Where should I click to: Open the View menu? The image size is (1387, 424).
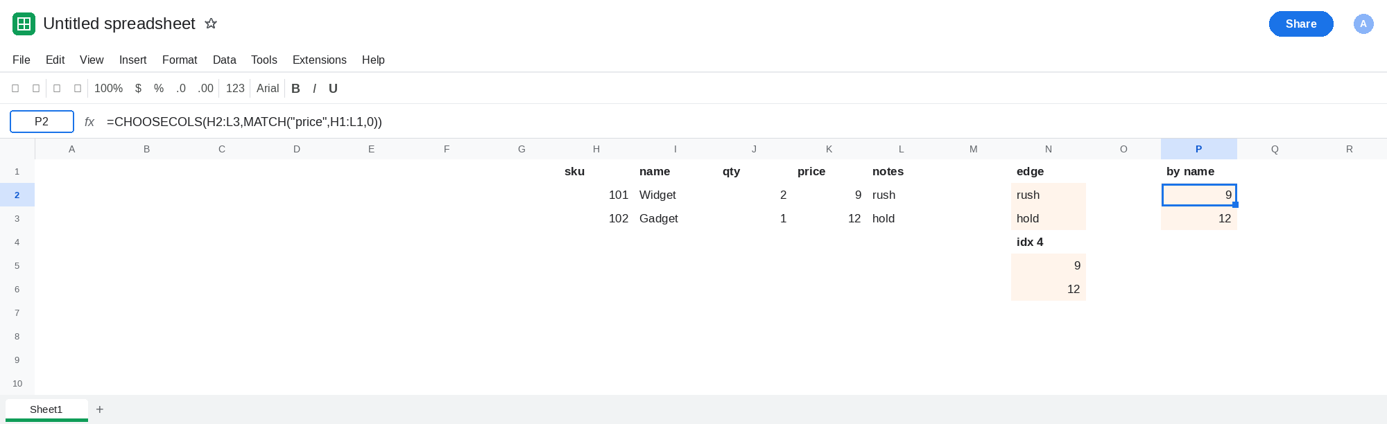(92, 60)
